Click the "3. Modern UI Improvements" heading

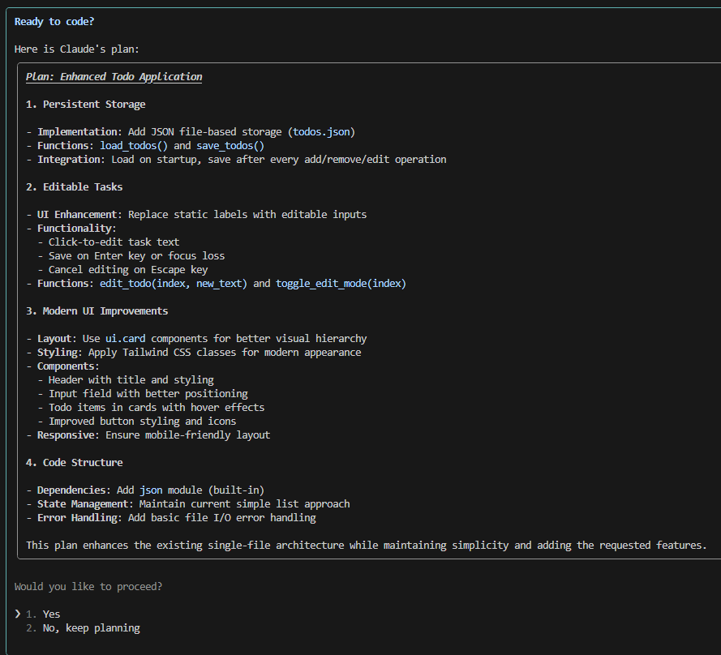[97, 311]
